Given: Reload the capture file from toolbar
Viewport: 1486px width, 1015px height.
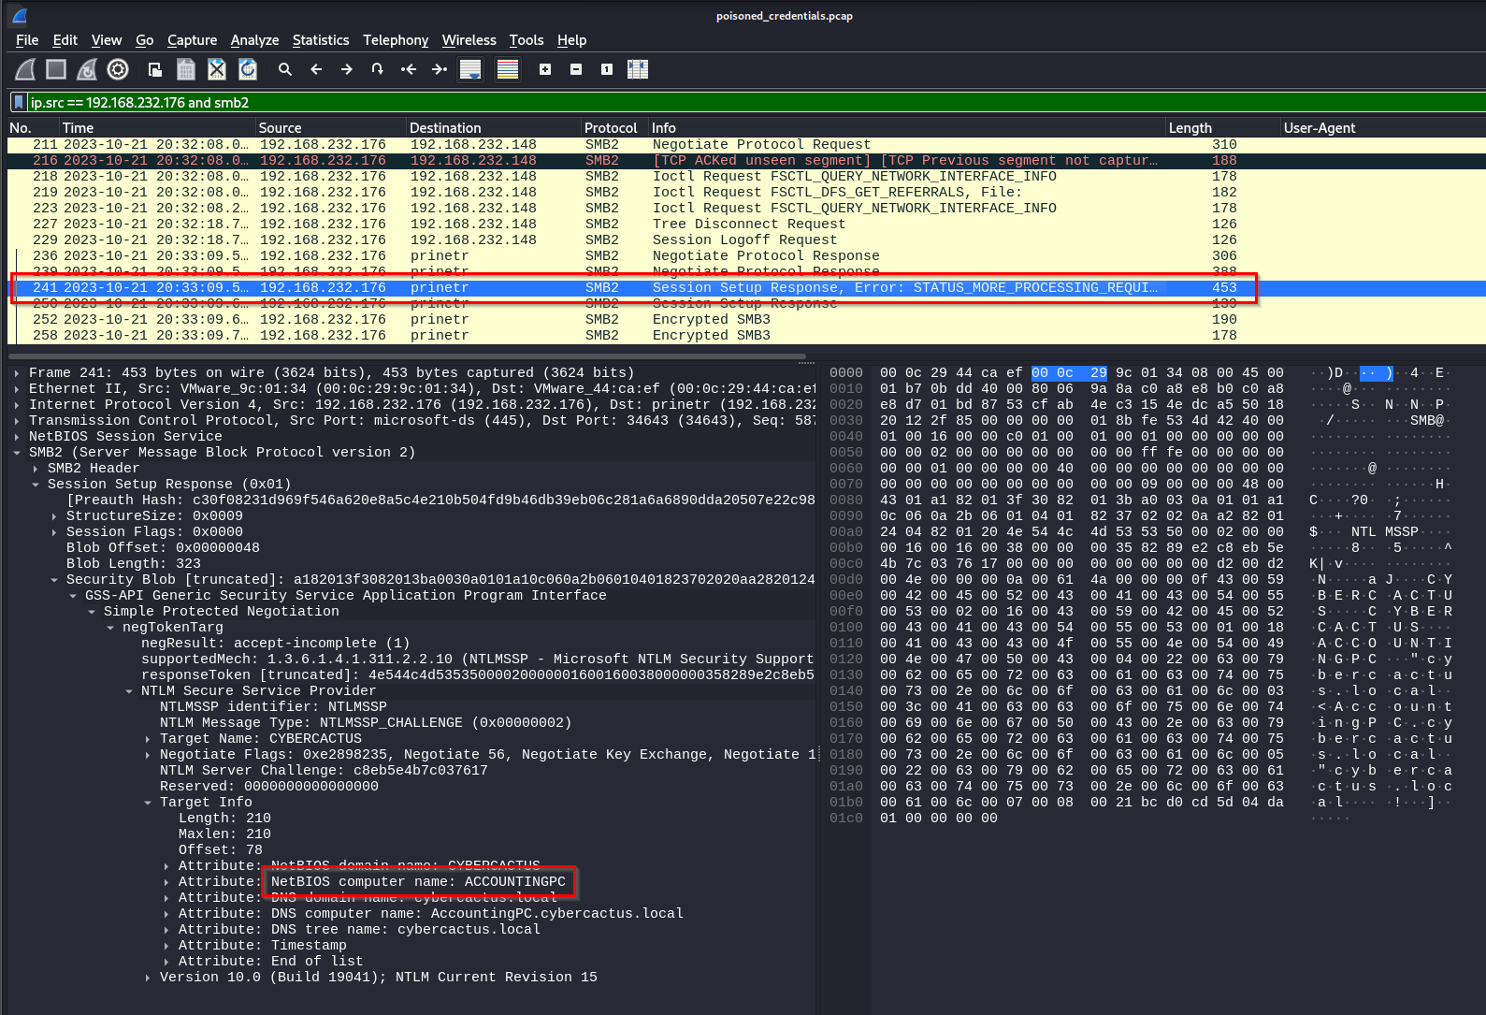Looking at the screenshot, I should coord(248,69).
